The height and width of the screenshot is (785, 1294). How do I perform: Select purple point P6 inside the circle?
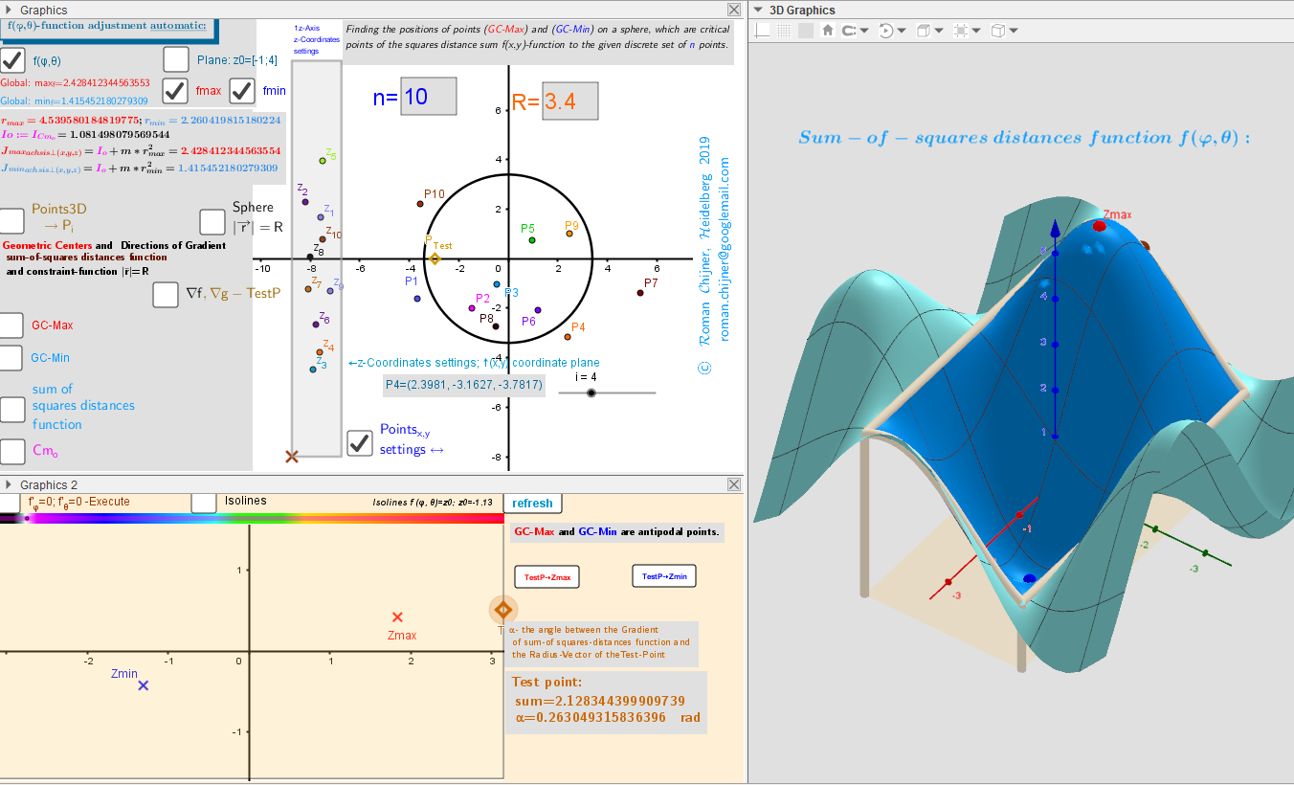tap(538, 310)
